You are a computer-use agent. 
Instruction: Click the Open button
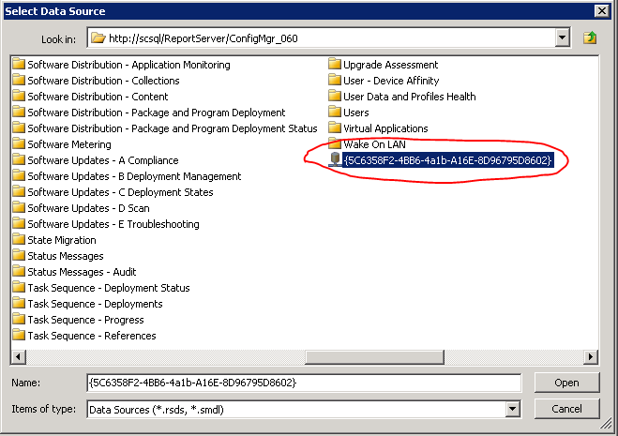566,383
